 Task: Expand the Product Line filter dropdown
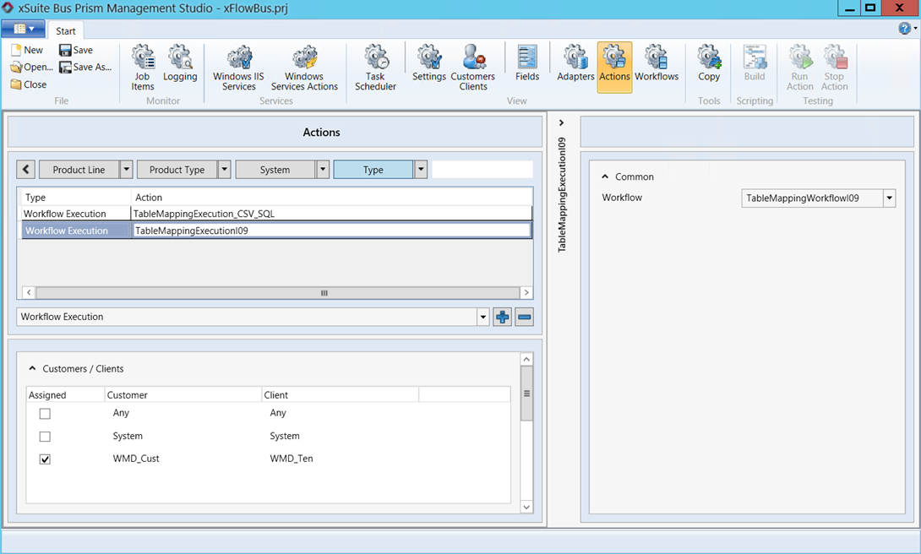[126, 170]
